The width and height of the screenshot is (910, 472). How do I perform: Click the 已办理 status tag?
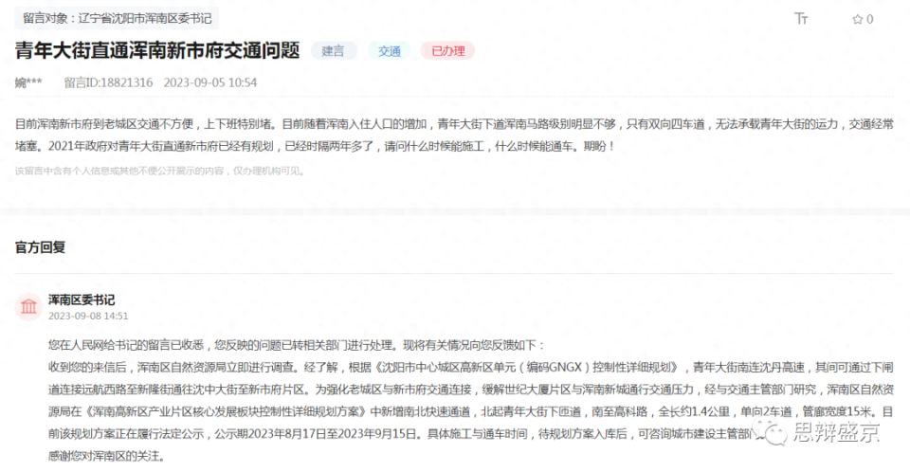(448, 51)
